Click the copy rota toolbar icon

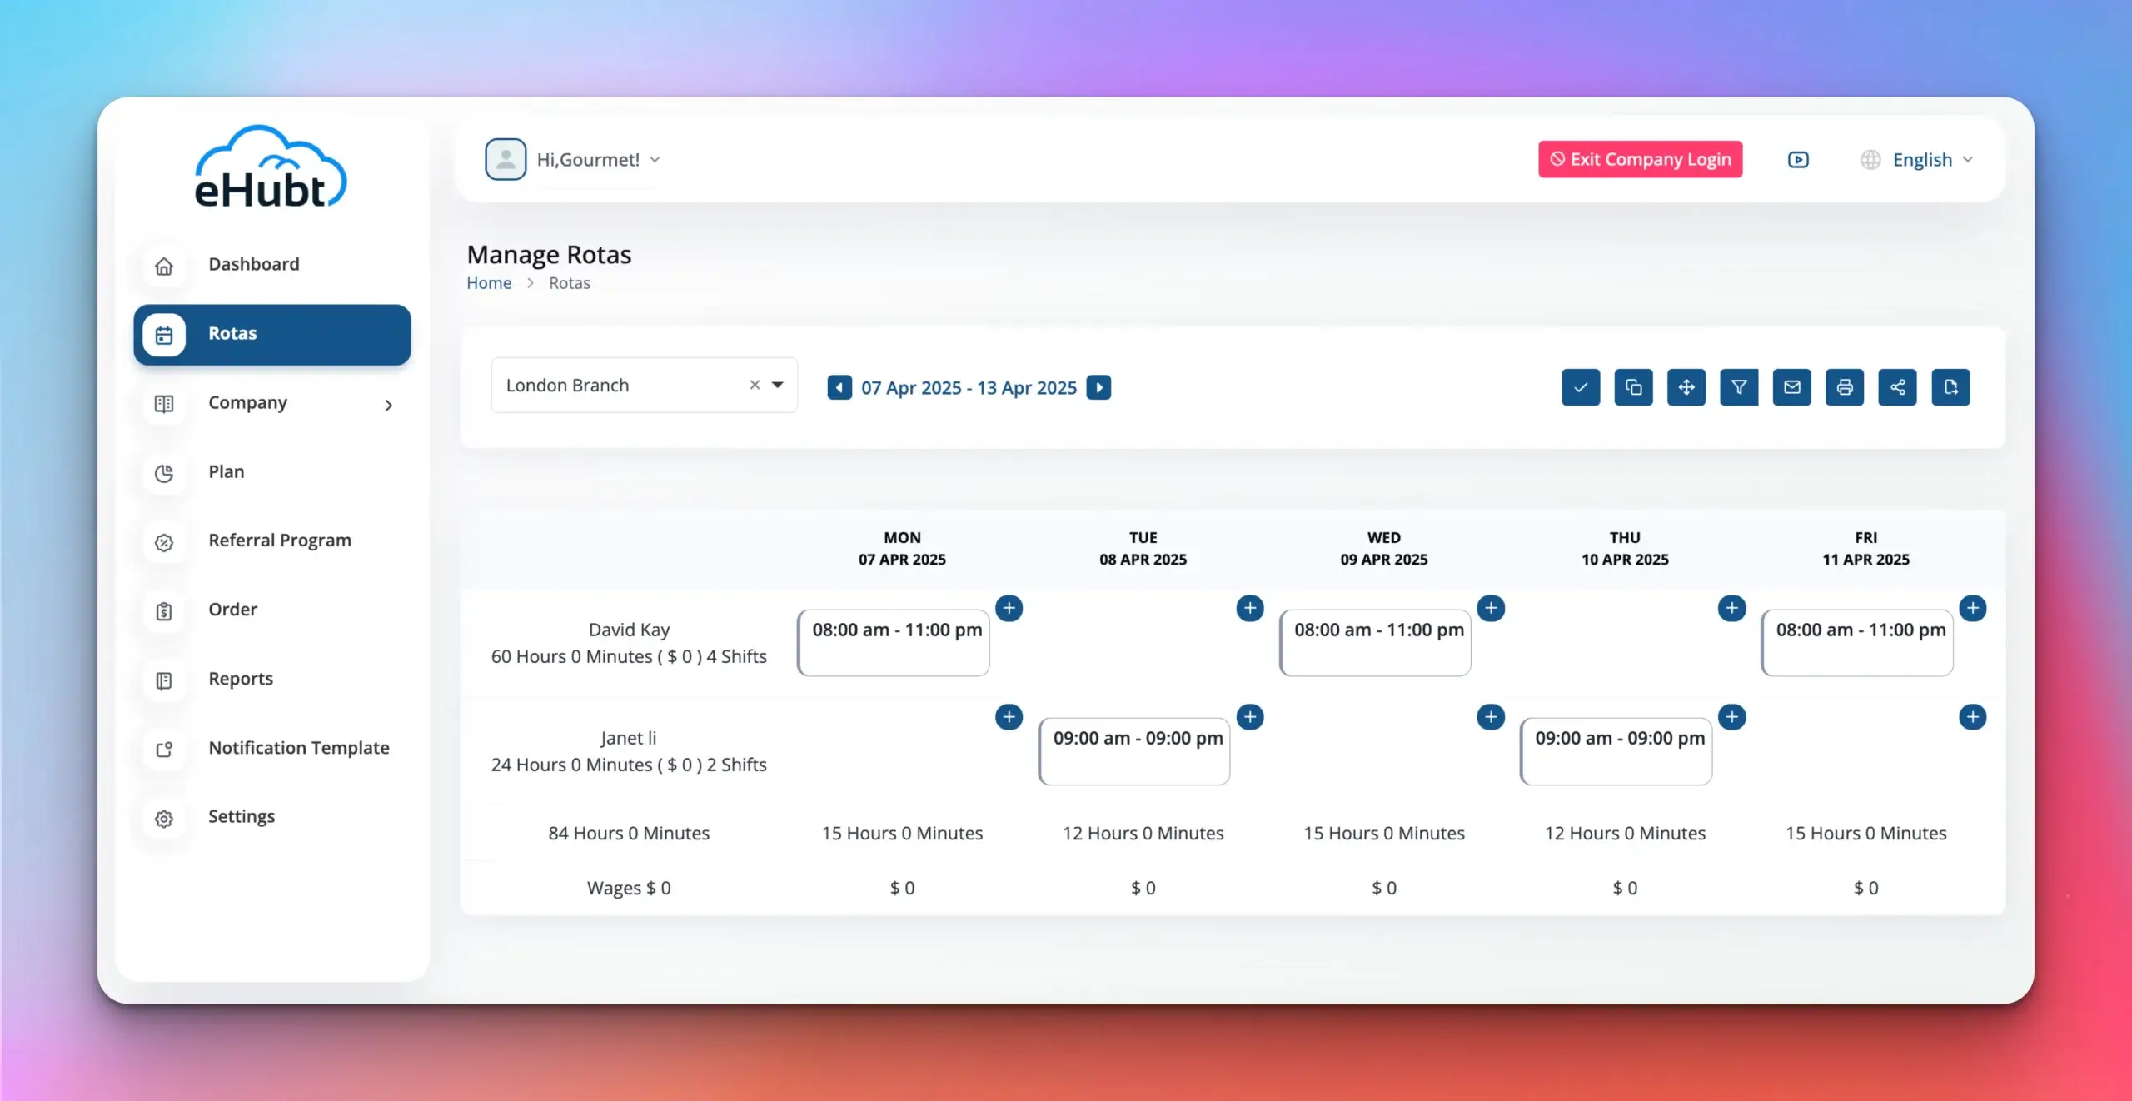pos(1633,387)
